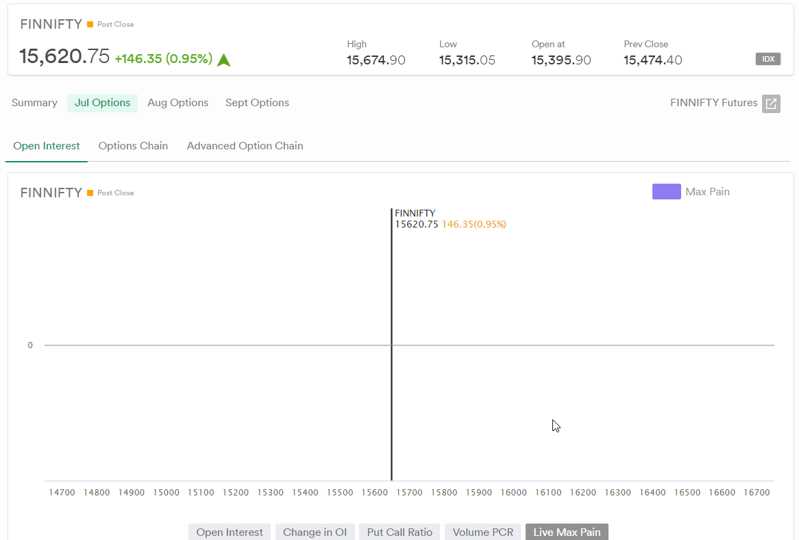Open FINNIFTY Futures external link icon
Image resolution: width=799 pixels, height=540 pixels.
771,103
